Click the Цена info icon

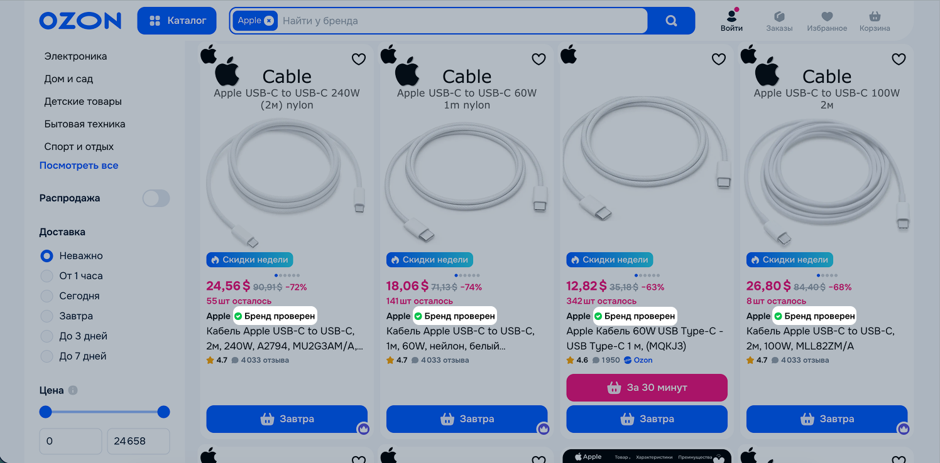[73, 390]
